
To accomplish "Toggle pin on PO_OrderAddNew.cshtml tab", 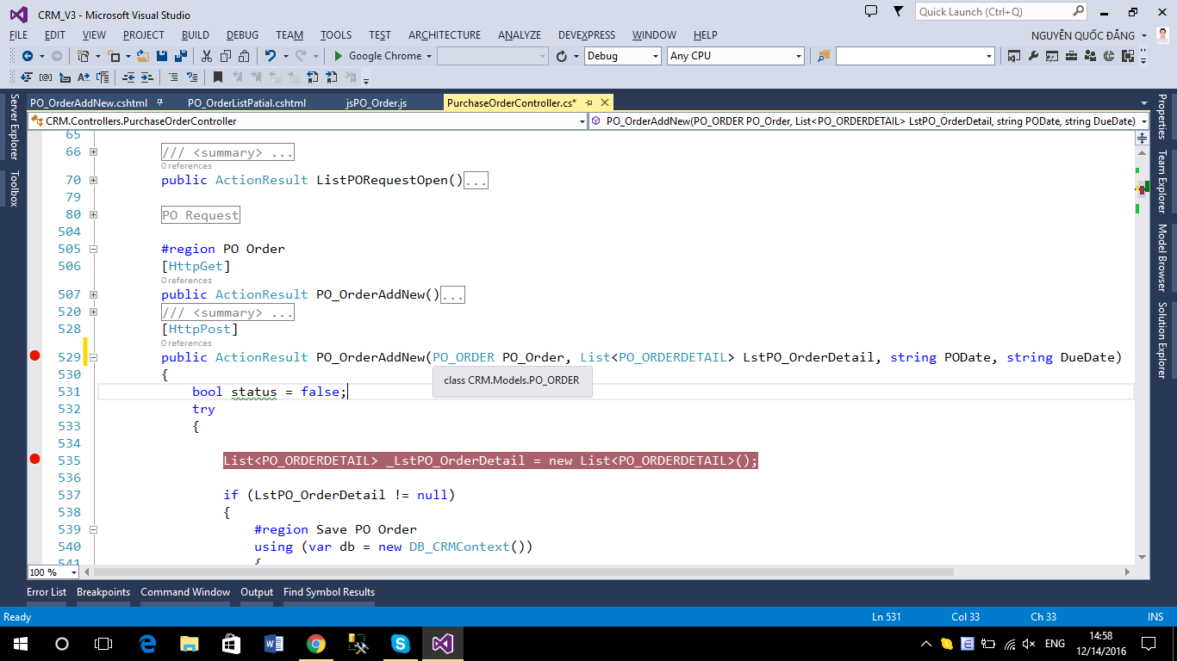I will pos(159,102).
